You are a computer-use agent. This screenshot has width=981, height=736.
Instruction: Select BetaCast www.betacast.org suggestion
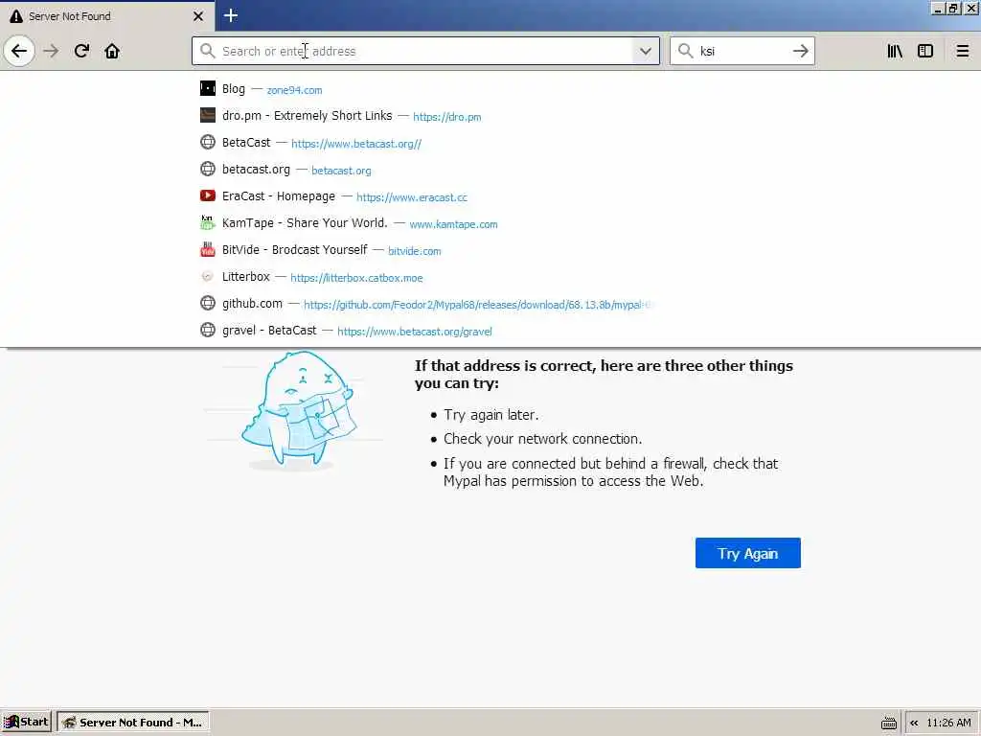(x=490, y=143)
